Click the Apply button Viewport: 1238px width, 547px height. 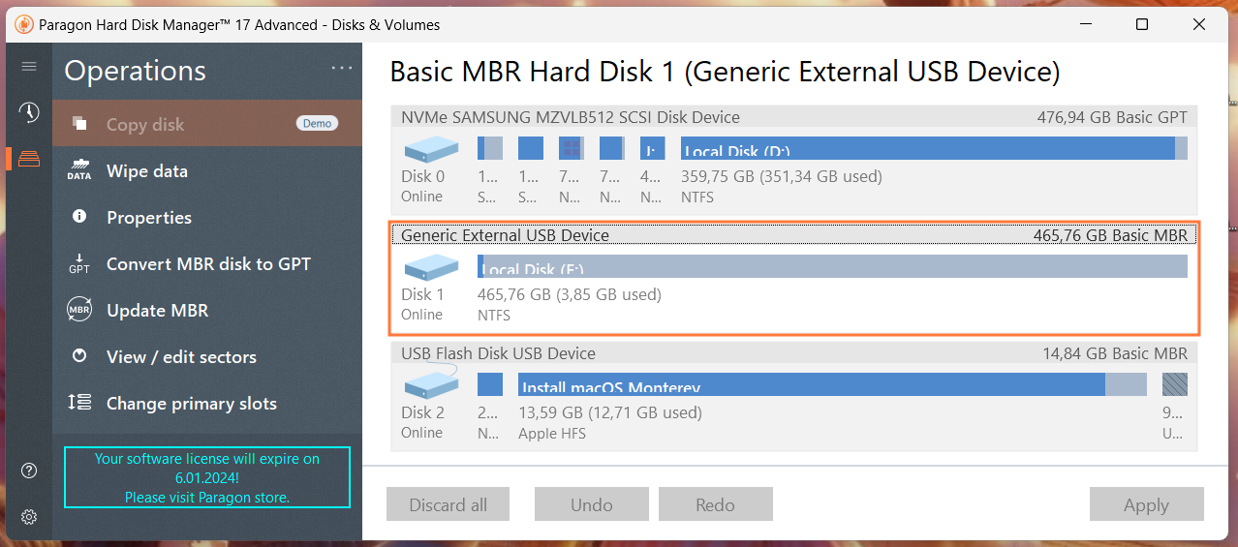pyautogui.click(x=1146, y=504)
